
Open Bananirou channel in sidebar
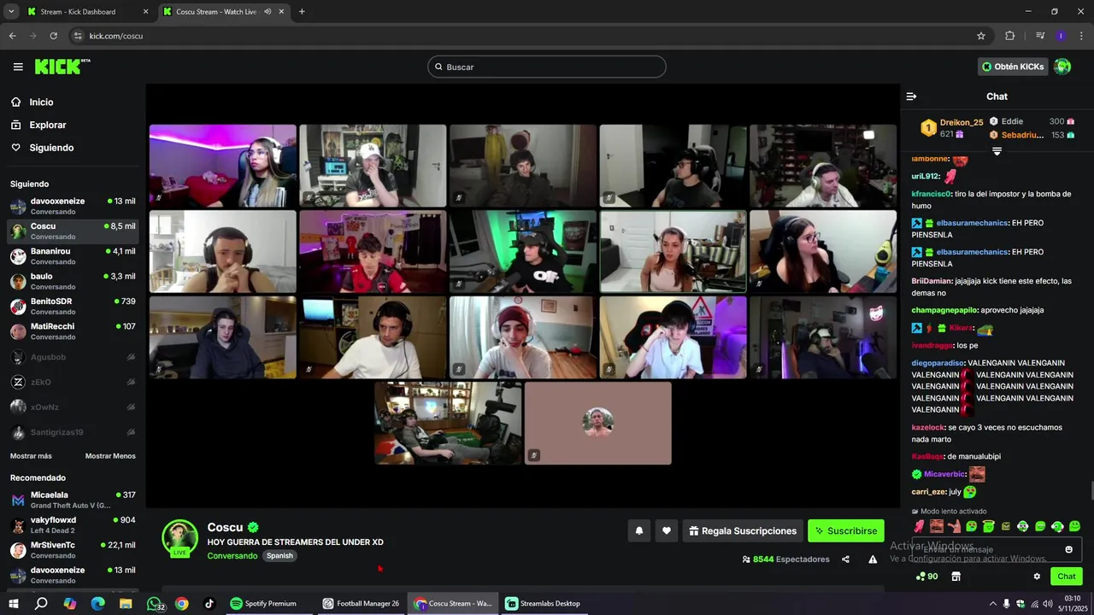click(x=74, y=256)
